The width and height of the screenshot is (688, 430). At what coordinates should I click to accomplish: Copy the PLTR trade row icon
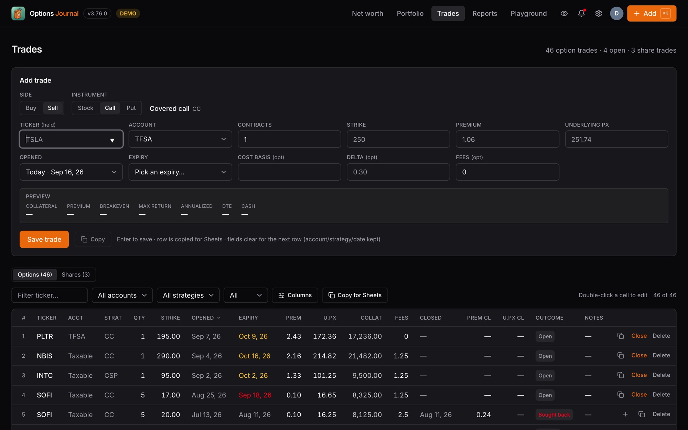[x=621, y=336]
